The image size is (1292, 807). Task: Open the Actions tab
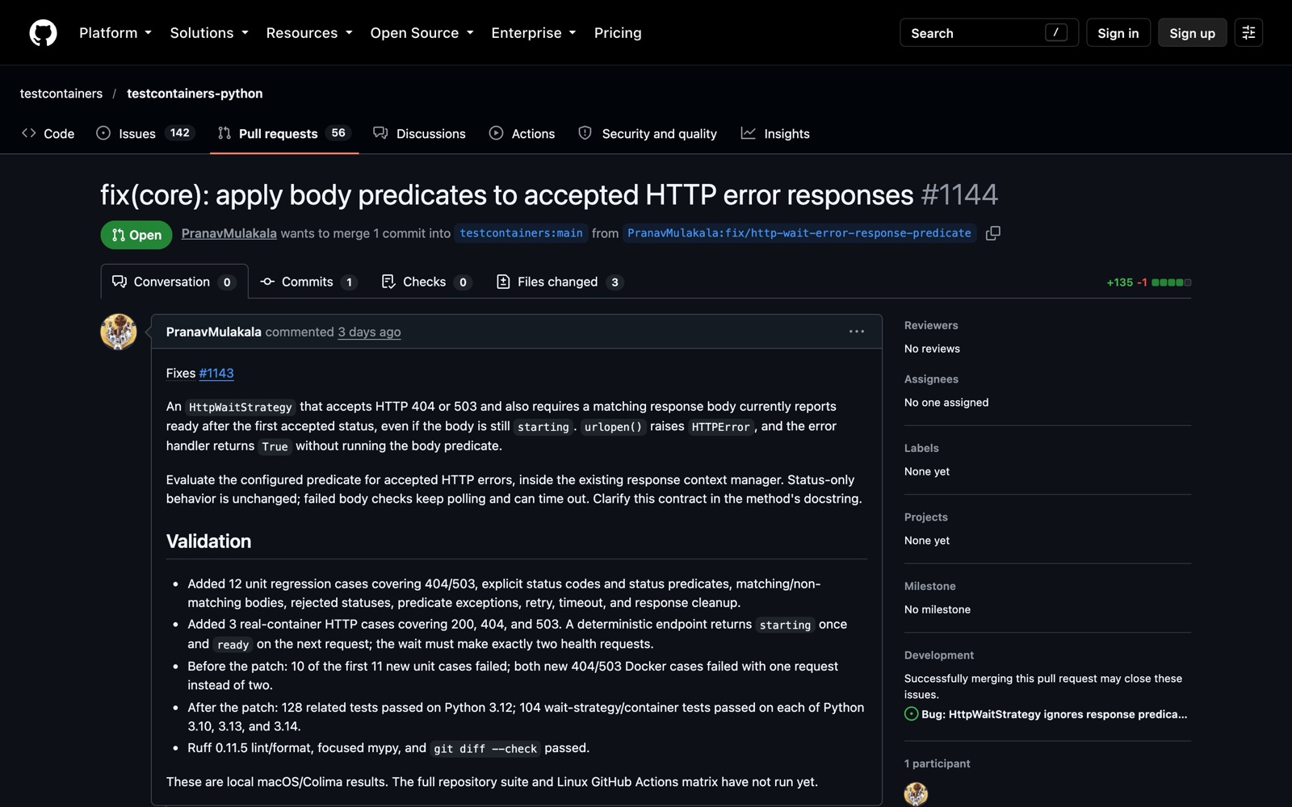(522, 134)
